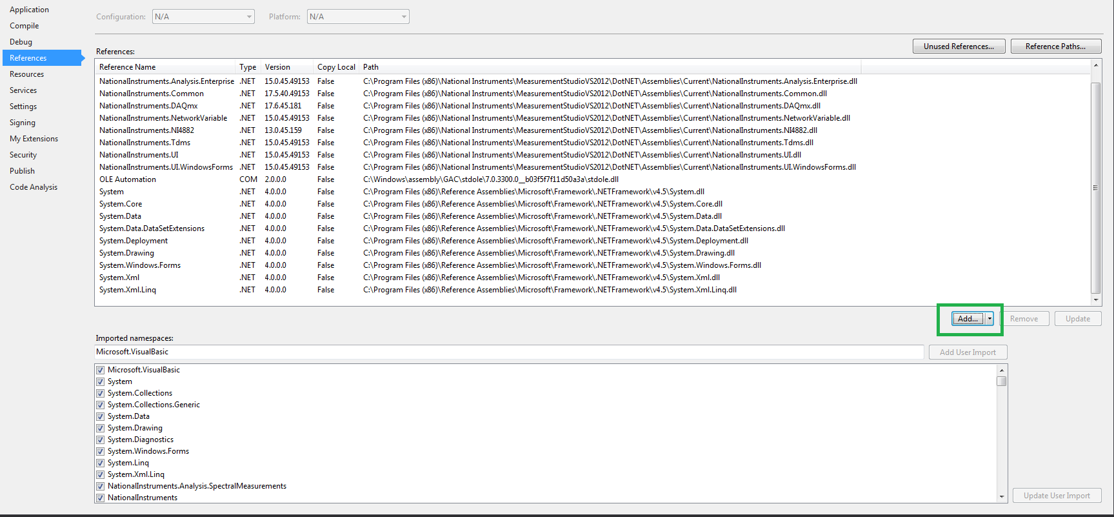Toggle the System namespace checkbox
Viewport: 1114px width, 517px height.
(x=100, y=382)
